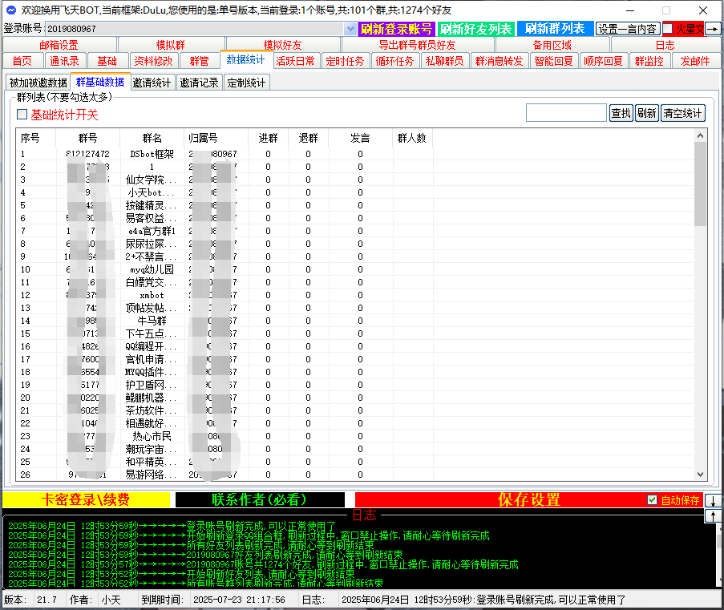Click the log panel's vertical scrollbar

(719, 555)
